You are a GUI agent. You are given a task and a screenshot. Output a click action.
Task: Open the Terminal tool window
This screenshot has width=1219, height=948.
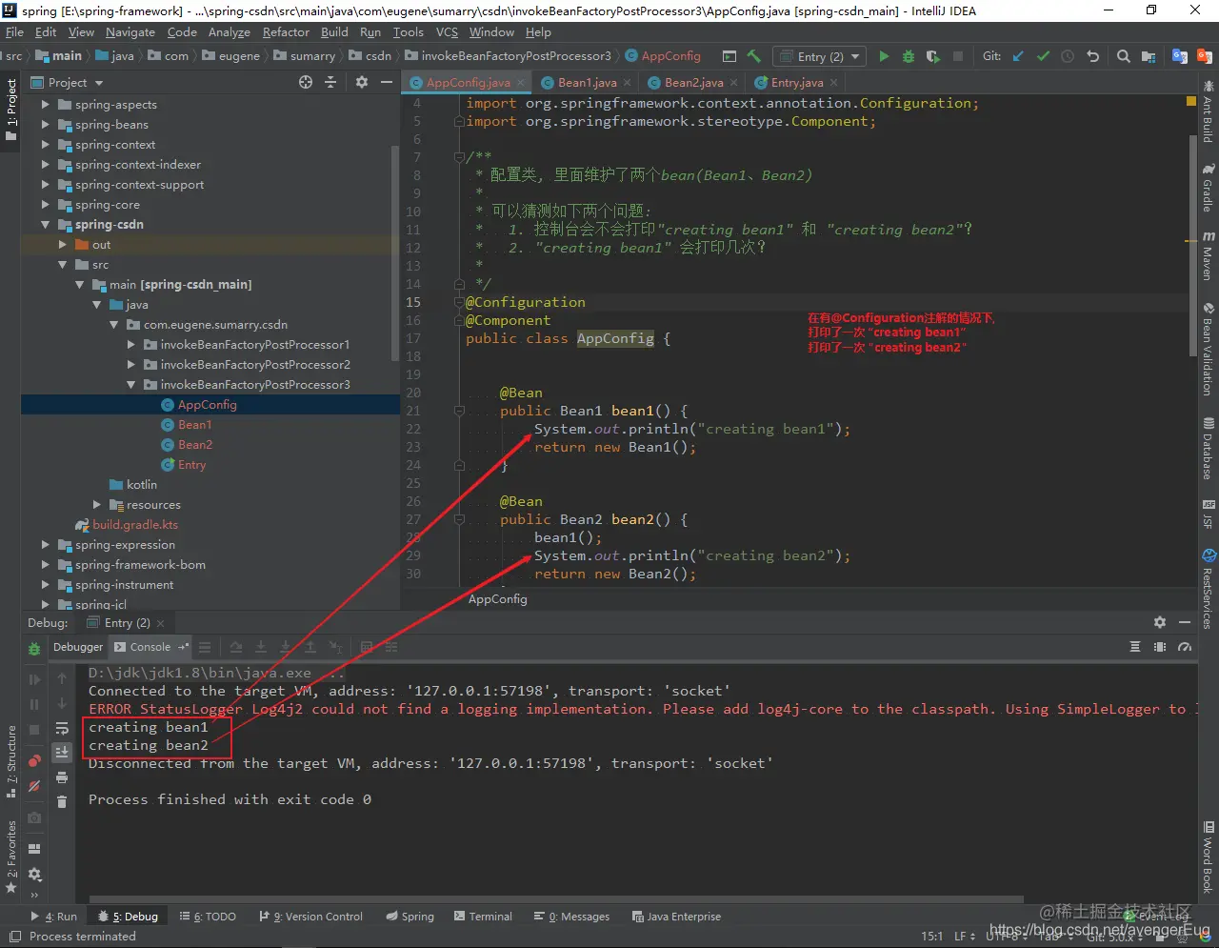tap(483, 917)
